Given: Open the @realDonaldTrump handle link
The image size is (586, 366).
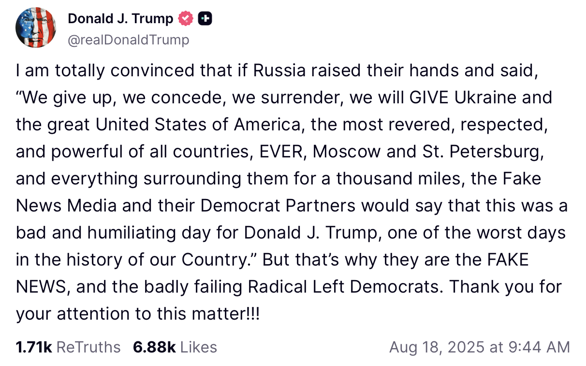Looking at the screenshot, I should click(128, 40).
